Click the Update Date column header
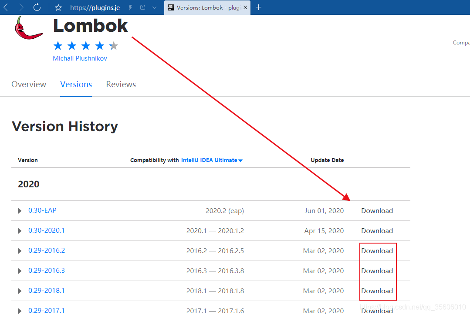This screenshot has width=470, height=315. pos(327,160)
